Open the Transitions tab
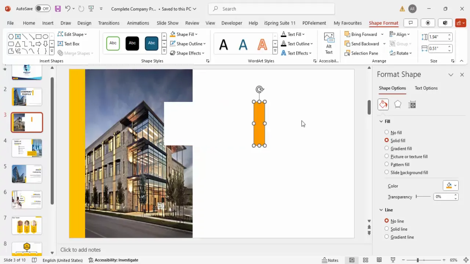 pos(109,23)
